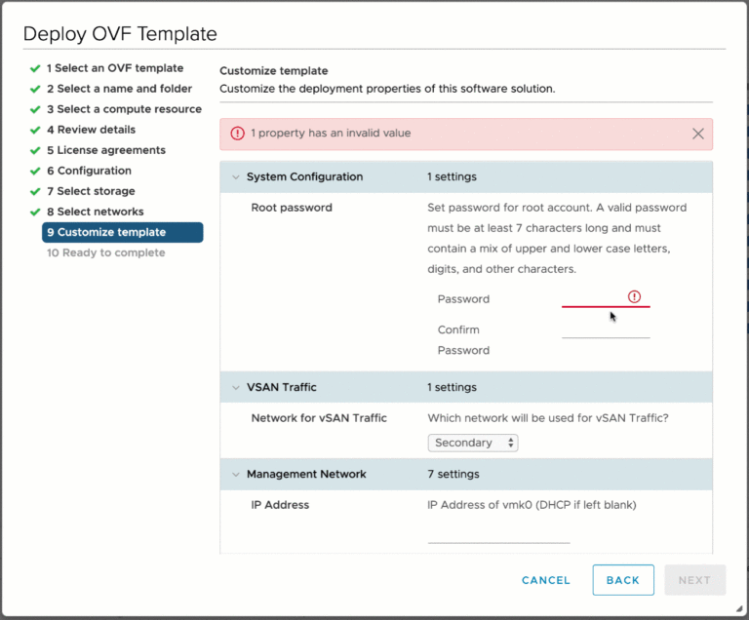
Task: Click the Password field error indicator icon
Action: click(x=634, y=296)
